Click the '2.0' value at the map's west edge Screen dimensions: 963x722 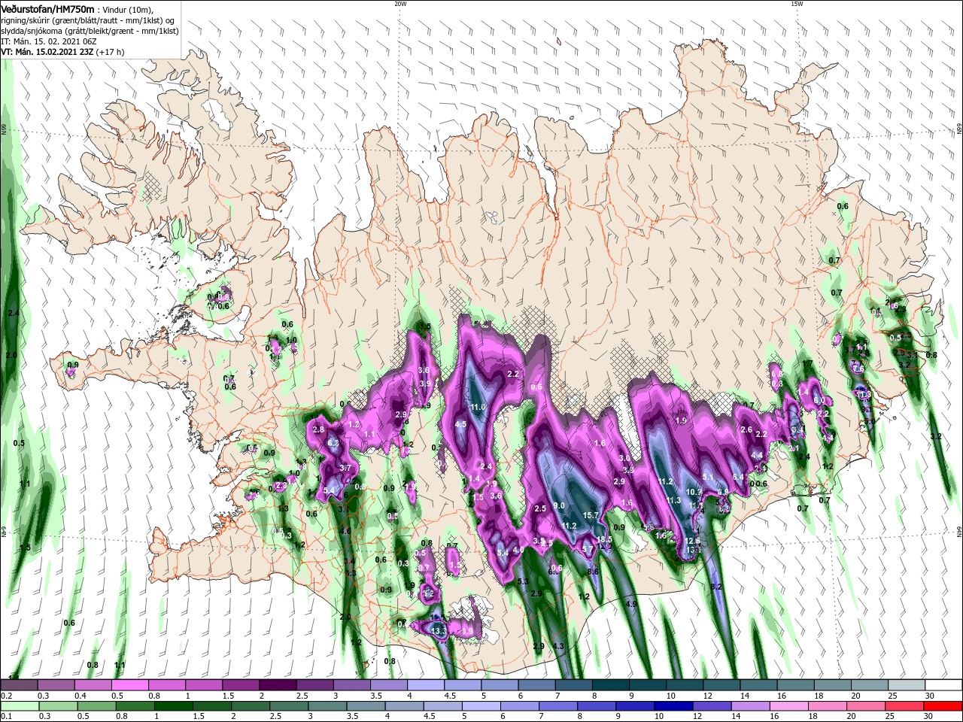[11, 354]
